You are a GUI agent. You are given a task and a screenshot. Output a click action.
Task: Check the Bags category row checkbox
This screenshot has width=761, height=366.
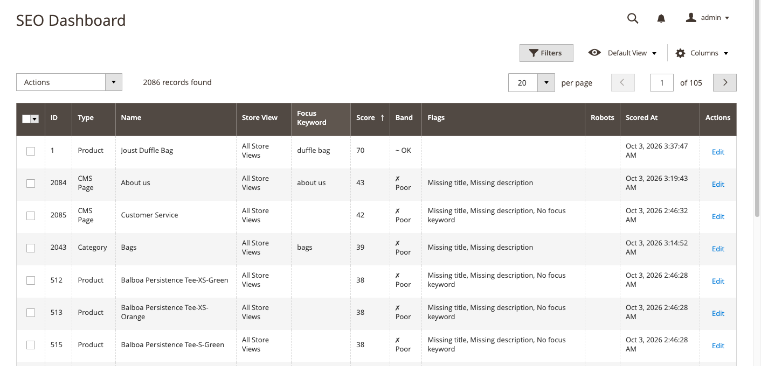tap(31, 248)
